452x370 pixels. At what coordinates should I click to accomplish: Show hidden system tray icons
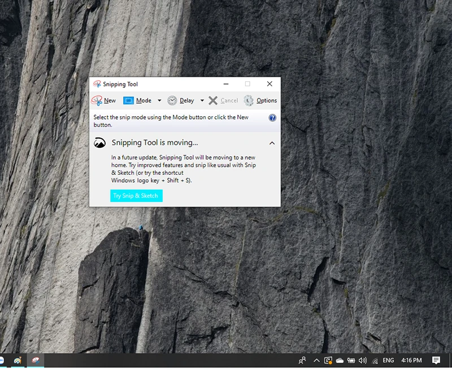coord(316,360)
